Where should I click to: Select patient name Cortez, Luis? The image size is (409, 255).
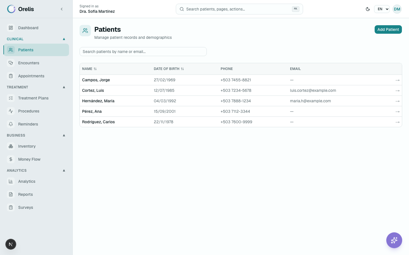click(x=93, y=90)
